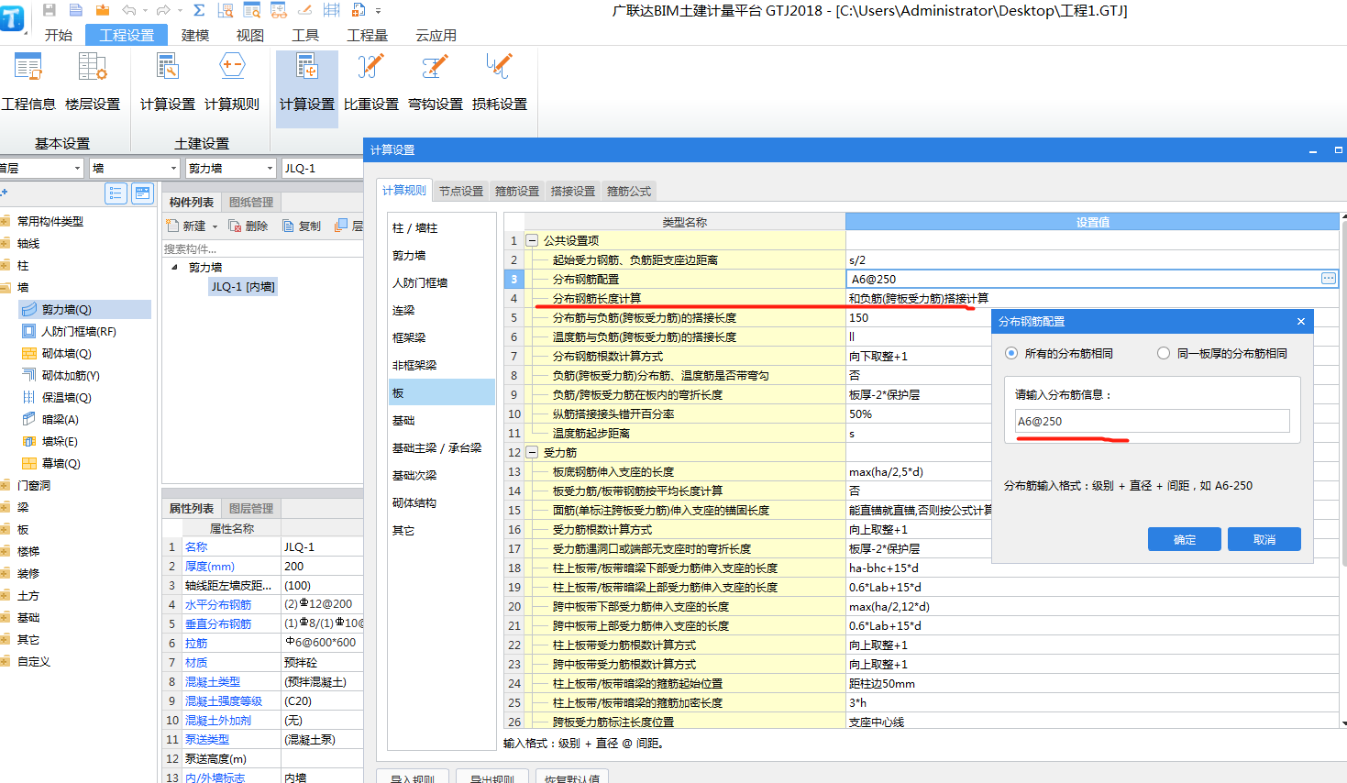Image resolution: width=1347 pixels, height=783 pixels.
Task: Switch to 搭接设置 tab
Action: coord(573,192)
